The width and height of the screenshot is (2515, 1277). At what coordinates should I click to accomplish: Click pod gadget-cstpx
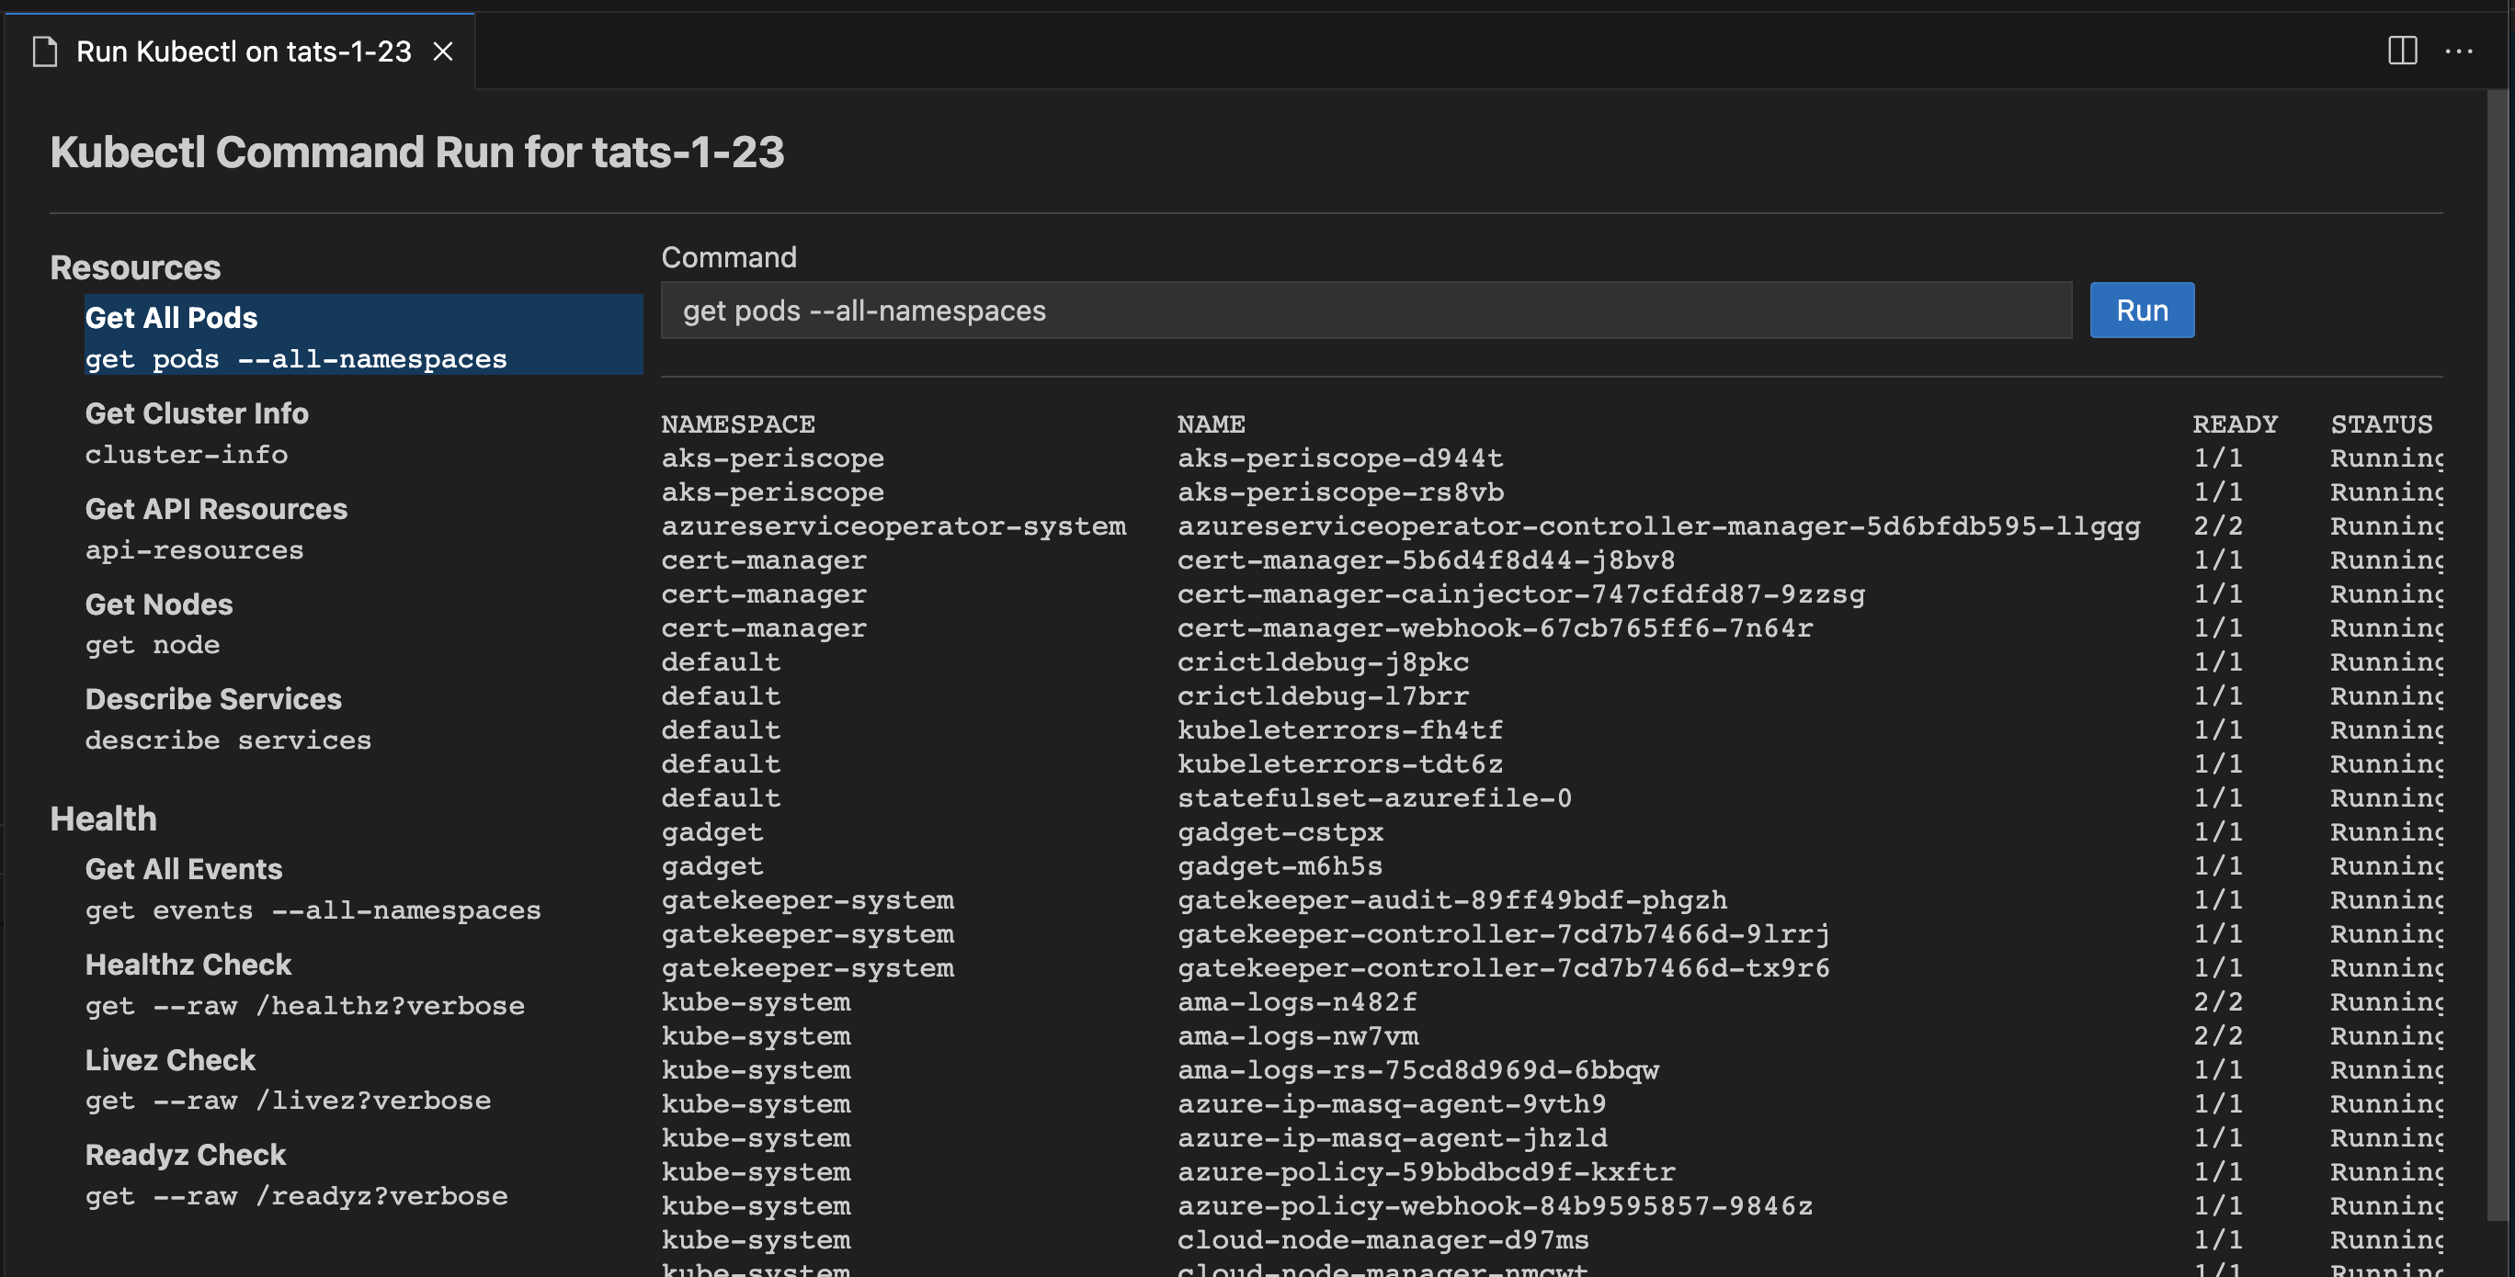(x=1280, y=832)
